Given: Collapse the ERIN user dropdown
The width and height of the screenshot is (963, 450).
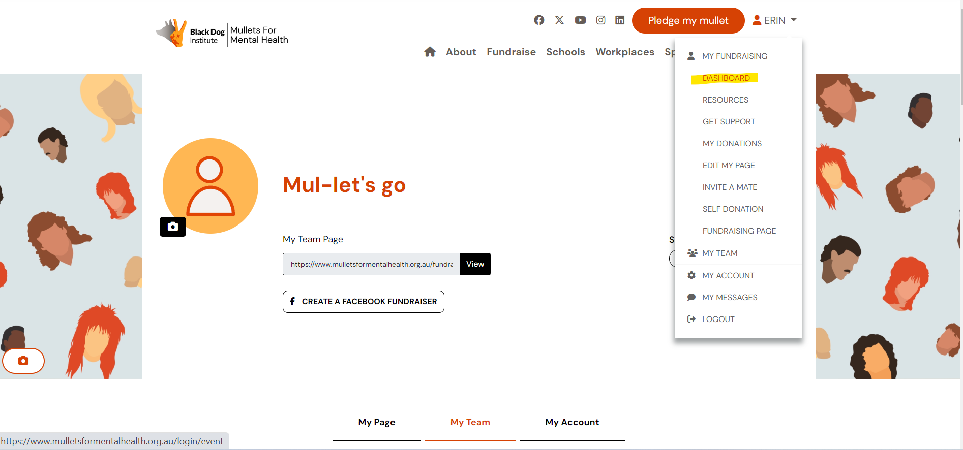Looking at the screenshot, I should click(774, 20).
